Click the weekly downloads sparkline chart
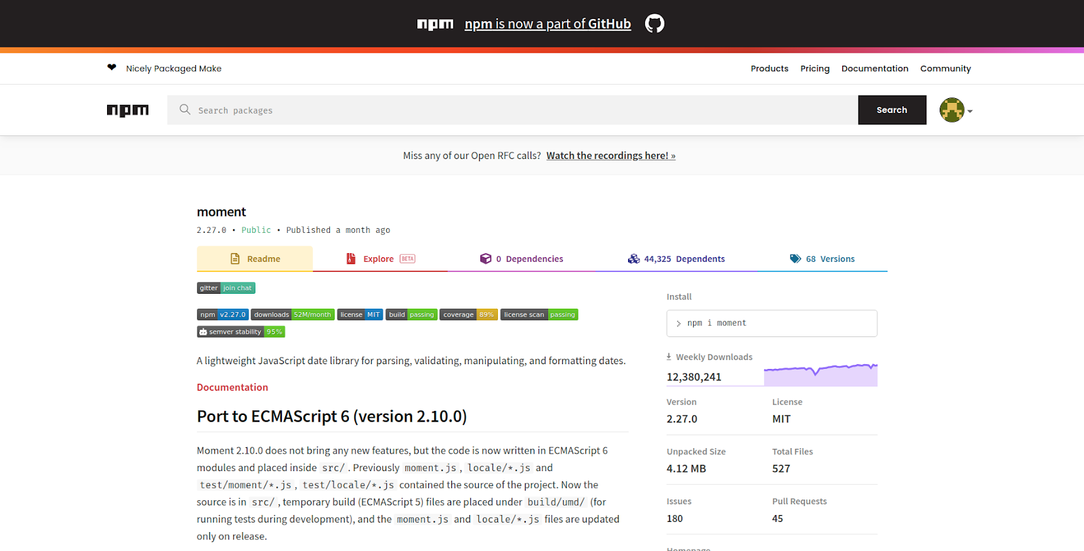The image size is (1084, 551). click(820, 375)
